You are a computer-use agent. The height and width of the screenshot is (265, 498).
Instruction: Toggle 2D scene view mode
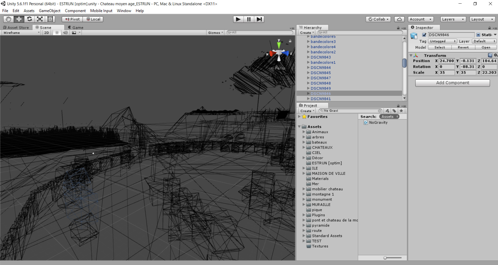[47, 33]
